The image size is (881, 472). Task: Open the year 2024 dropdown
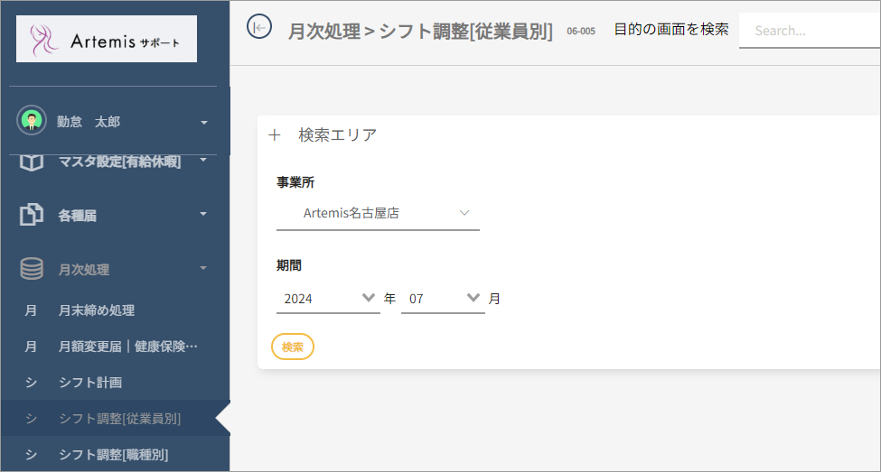(328, 298)
